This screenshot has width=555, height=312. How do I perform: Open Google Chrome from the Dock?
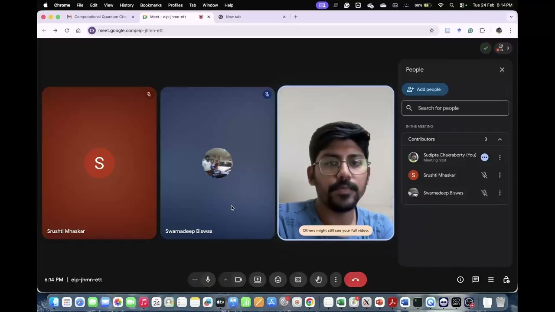click(310, 302)
